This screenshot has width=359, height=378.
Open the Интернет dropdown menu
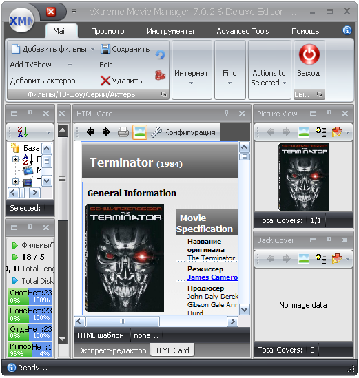tap(192, 70)
